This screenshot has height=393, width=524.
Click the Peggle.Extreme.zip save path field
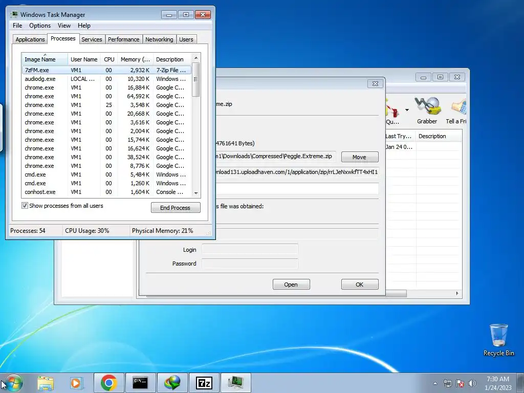click(275, 157)
